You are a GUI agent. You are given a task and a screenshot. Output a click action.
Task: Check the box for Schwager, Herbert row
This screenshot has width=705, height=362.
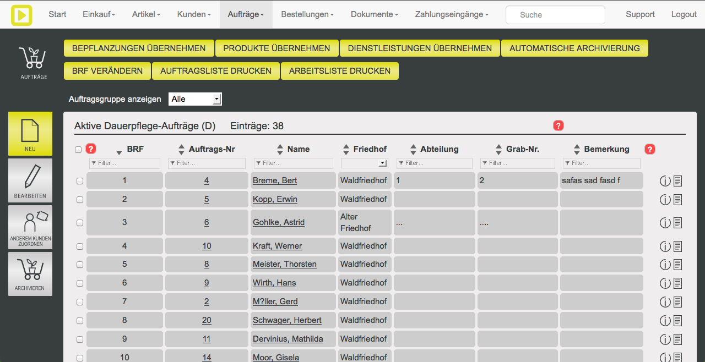pos(80,321)
